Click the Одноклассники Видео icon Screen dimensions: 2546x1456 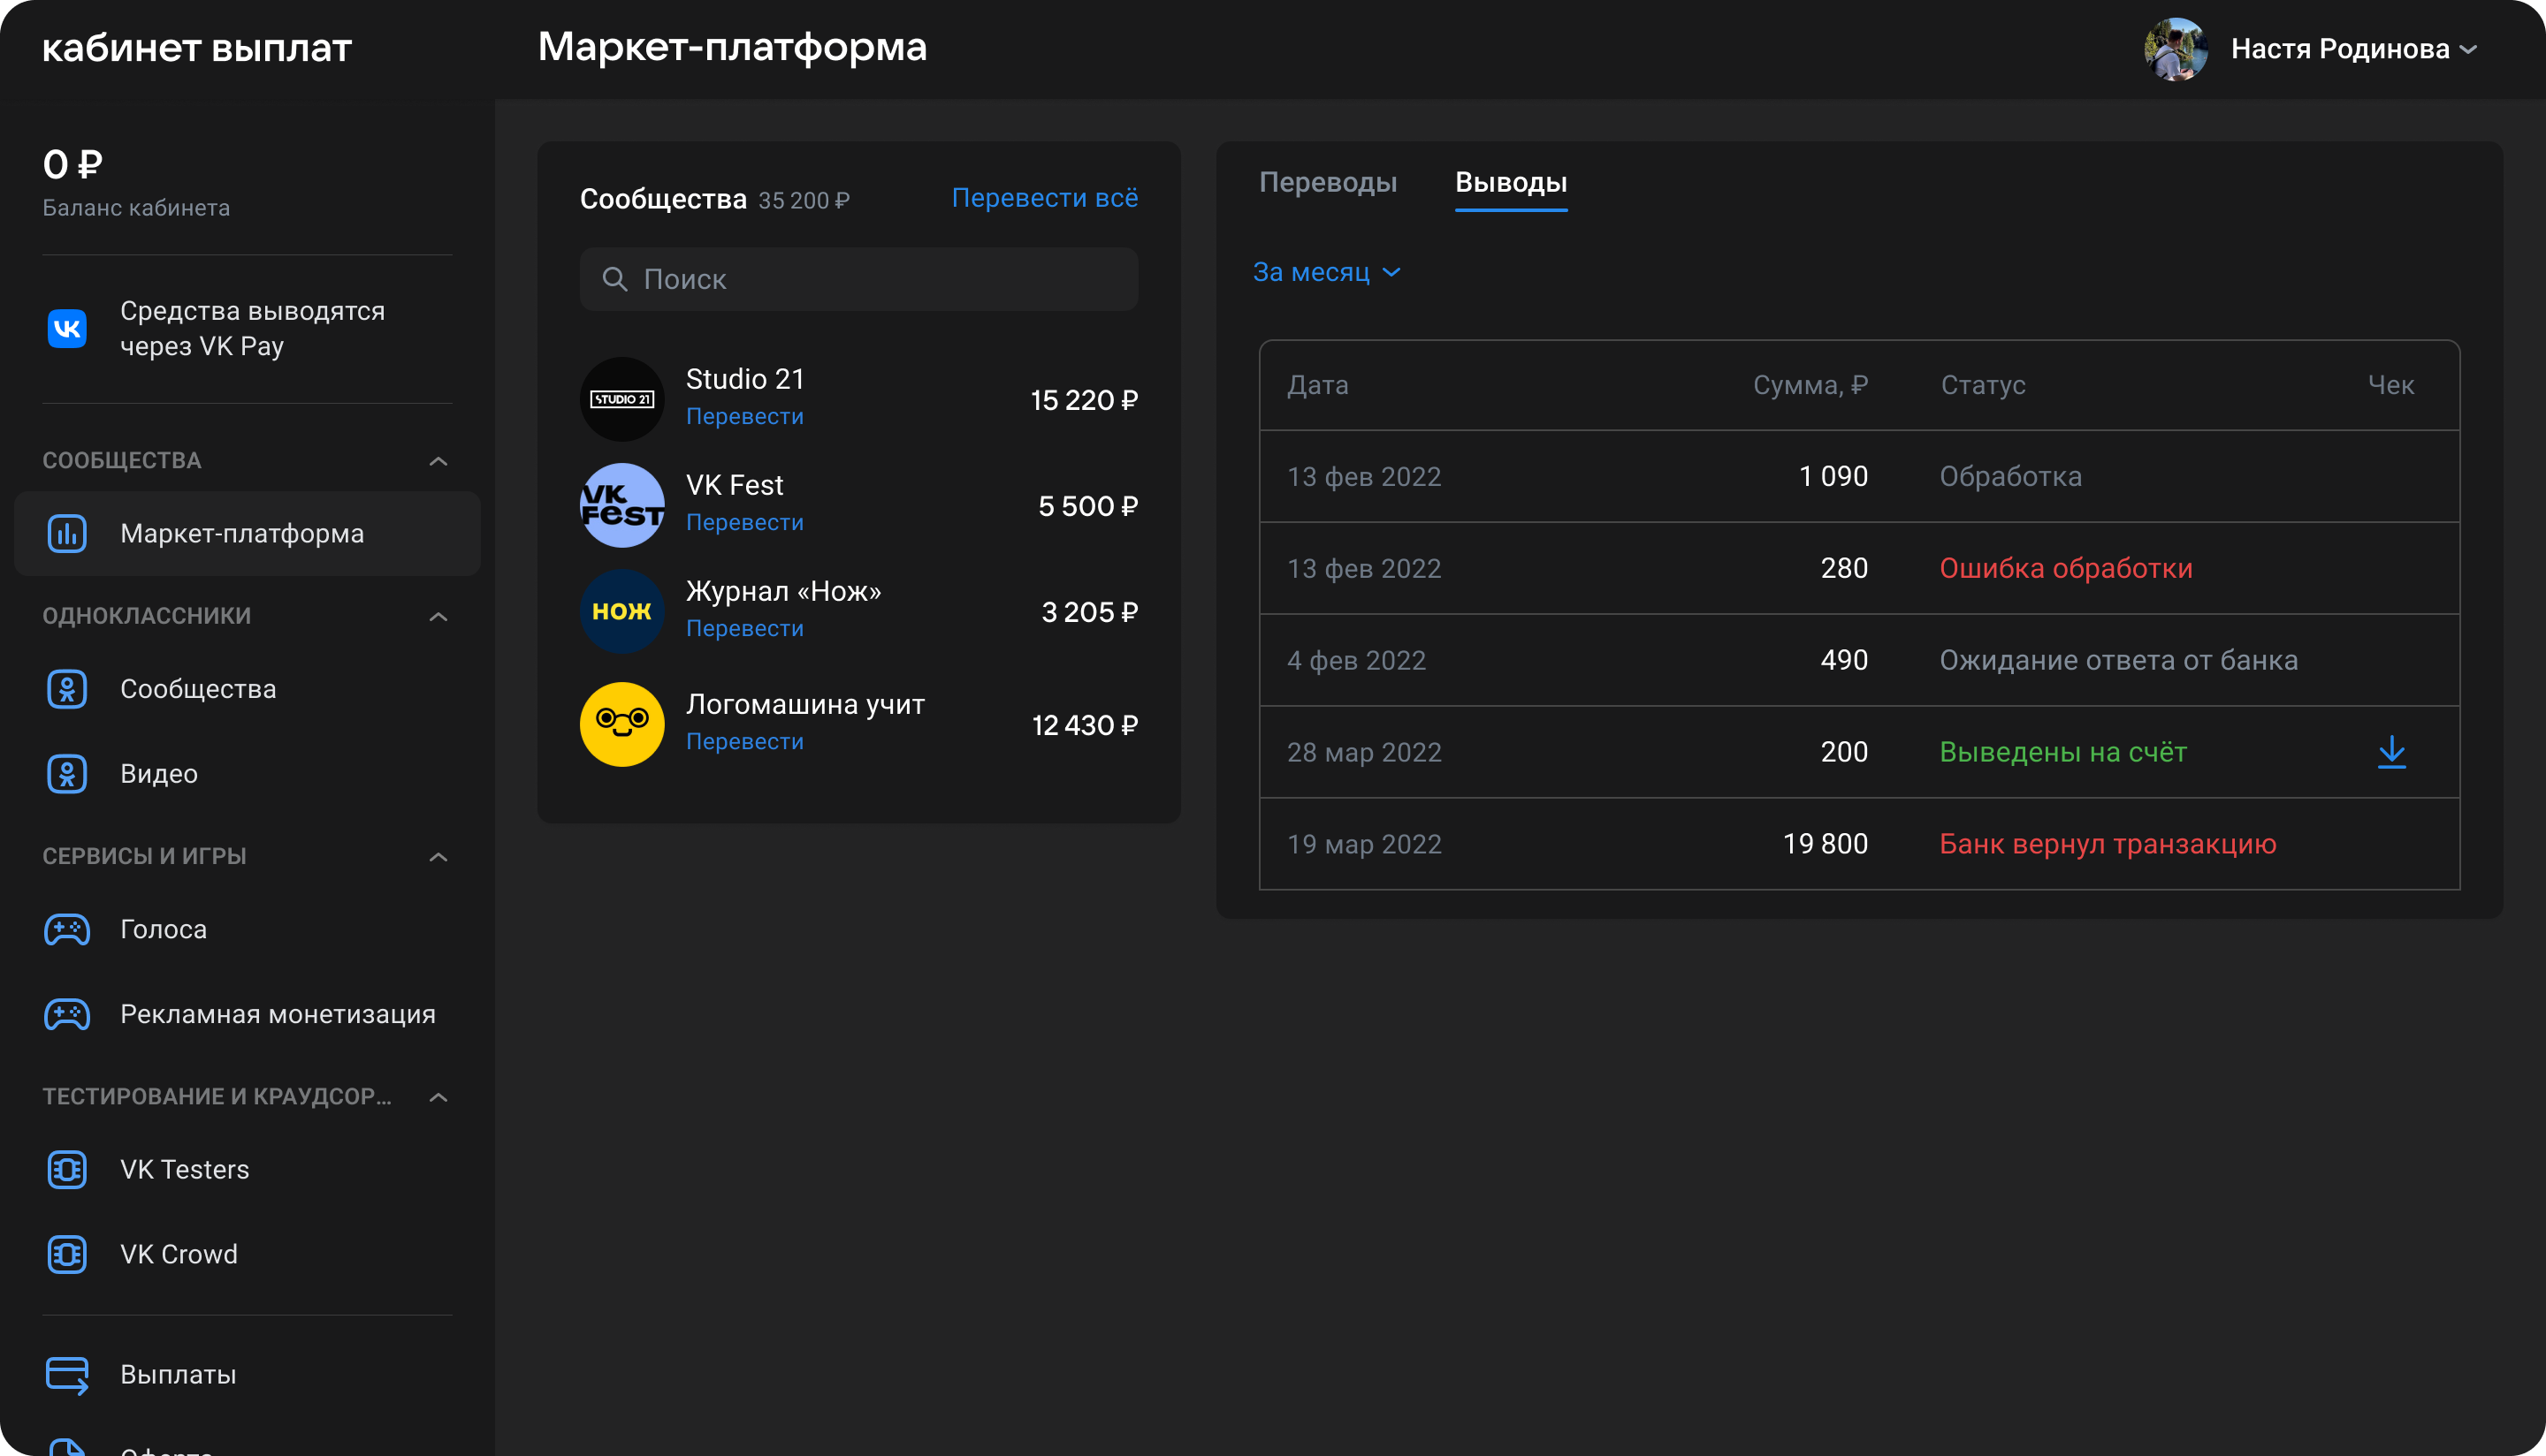pos(67,774)
